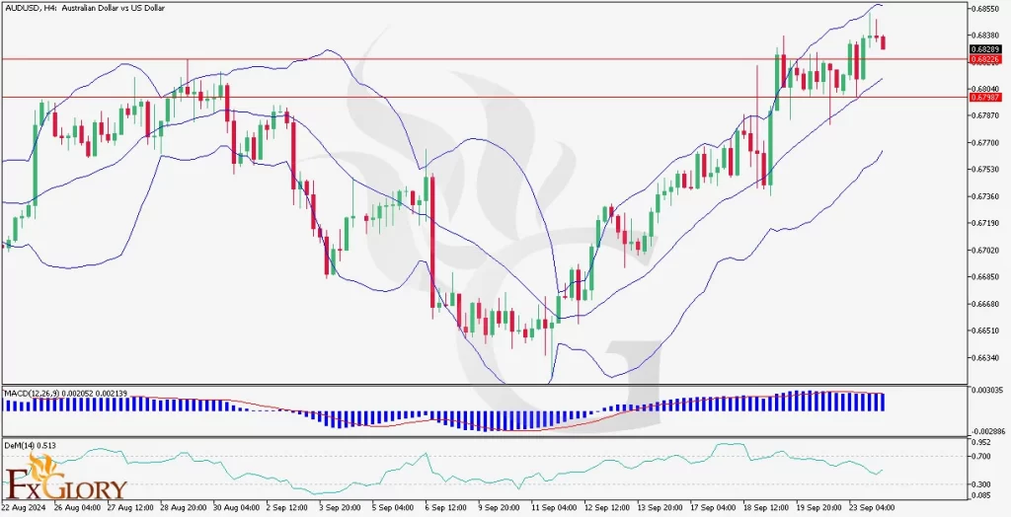The image size is (1011, 517).
Task: Click the MACD(12,26,9) indicator label
Action: (x=68, y=394)
